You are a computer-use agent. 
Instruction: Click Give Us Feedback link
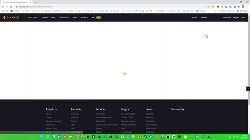128,114
